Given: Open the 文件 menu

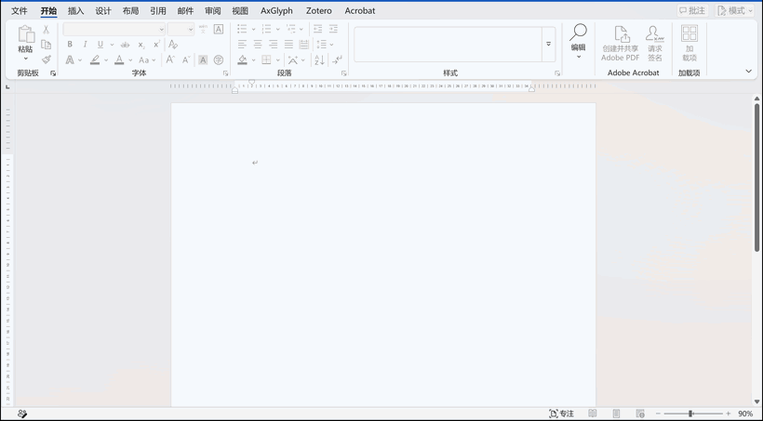Looking at the screenshot, I should (20, 11).
